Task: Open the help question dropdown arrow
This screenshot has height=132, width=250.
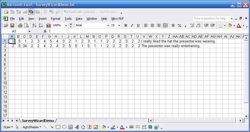Action: click(x=232, y=19)
